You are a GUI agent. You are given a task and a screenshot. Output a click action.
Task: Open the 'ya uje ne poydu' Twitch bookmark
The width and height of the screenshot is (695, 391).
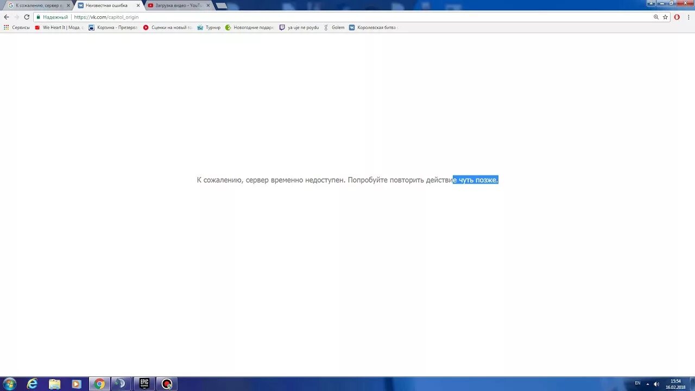299,27
